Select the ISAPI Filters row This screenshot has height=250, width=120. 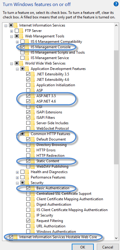46,118
